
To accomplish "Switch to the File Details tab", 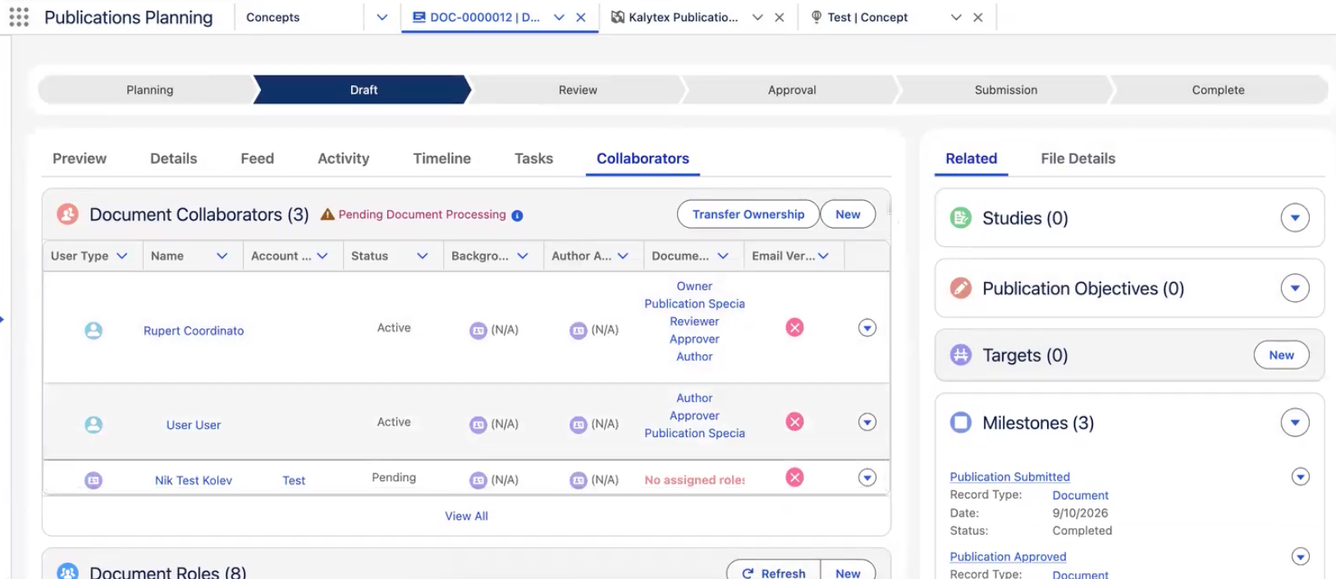I will click(1077, 158).
